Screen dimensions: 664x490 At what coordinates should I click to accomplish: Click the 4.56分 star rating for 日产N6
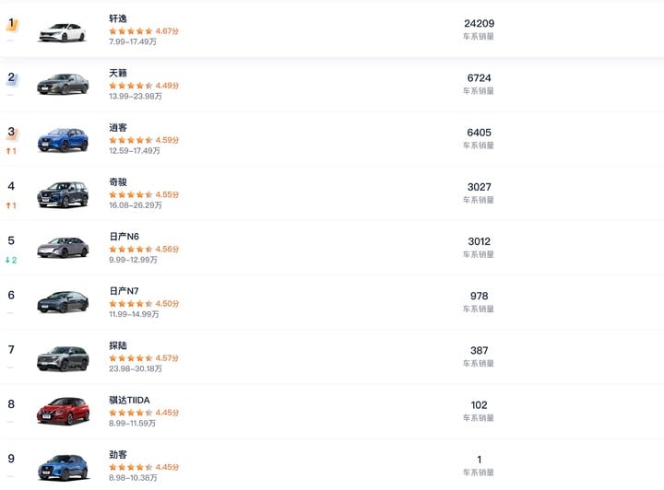144,249
